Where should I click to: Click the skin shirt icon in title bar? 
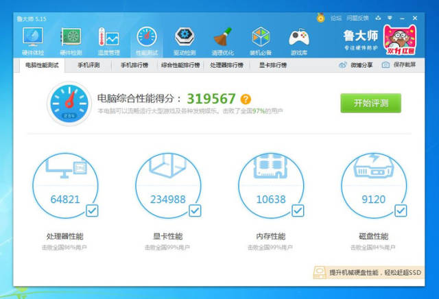378,18
